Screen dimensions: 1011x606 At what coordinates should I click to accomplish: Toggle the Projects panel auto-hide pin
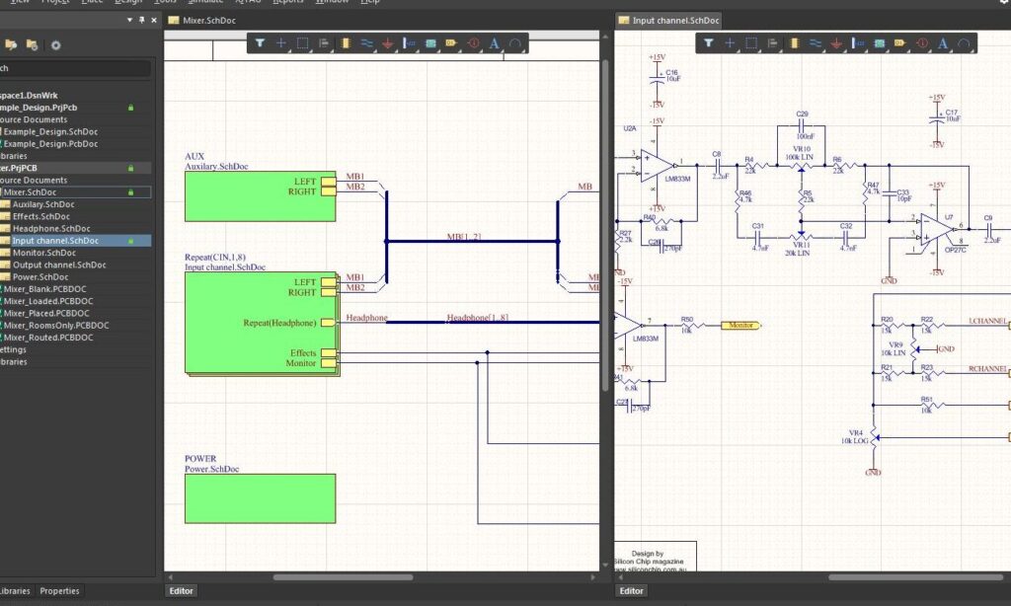pos(141,20)
